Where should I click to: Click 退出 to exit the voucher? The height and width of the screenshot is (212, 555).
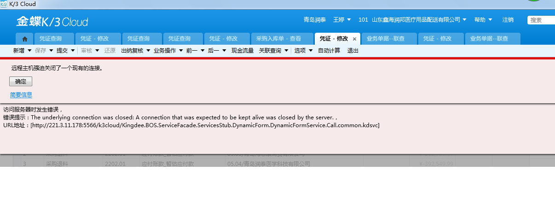pyautogui.click(x=353, y=51)
